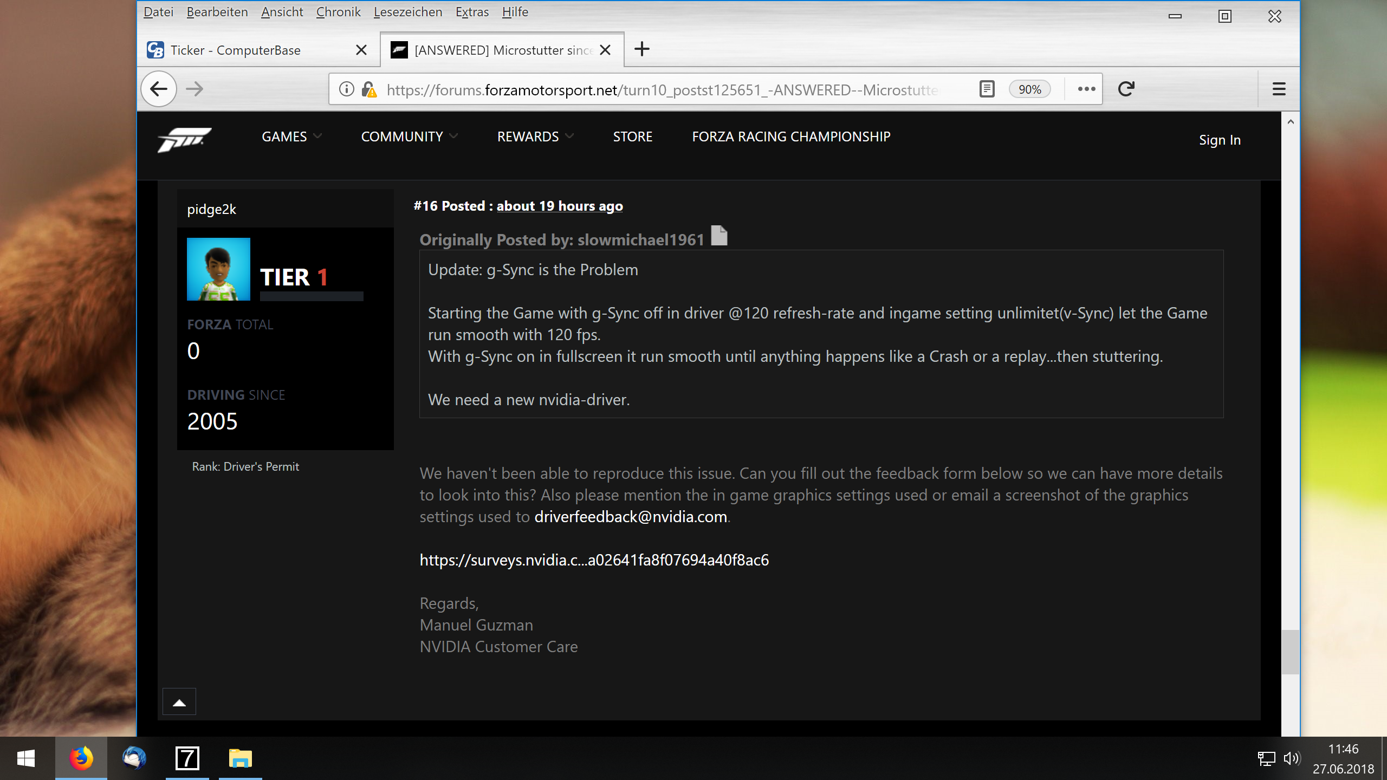Open page actions three-dots menu

pos(1086,89)
